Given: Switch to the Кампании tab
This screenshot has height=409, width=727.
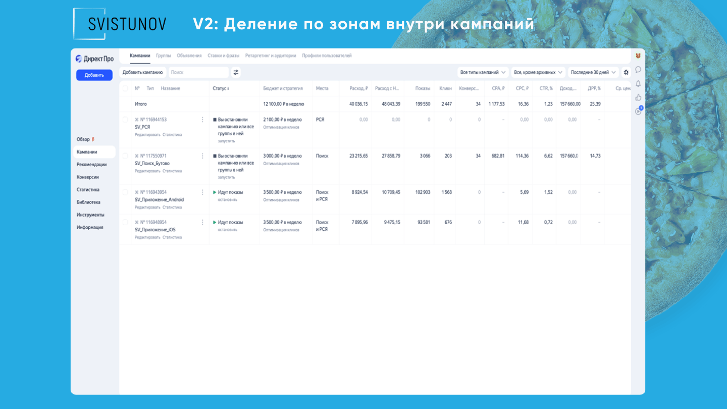Looking at the screenshot, I should [140, 56].
